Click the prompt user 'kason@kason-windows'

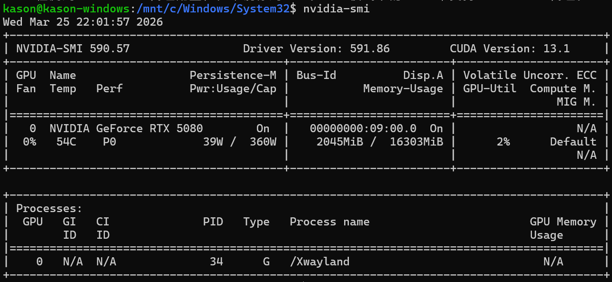click(x=66, y=9)
